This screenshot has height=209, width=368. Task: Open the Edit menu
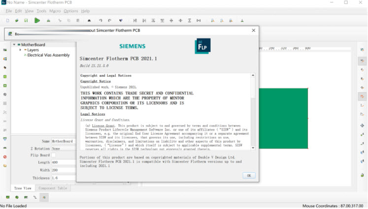pyautogui.click(x=18, y=11)
